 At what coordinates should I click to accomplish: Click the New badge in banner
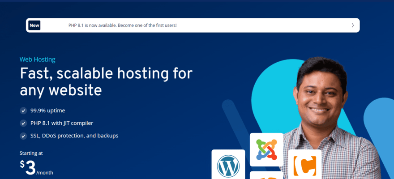[x=34, y=26]
